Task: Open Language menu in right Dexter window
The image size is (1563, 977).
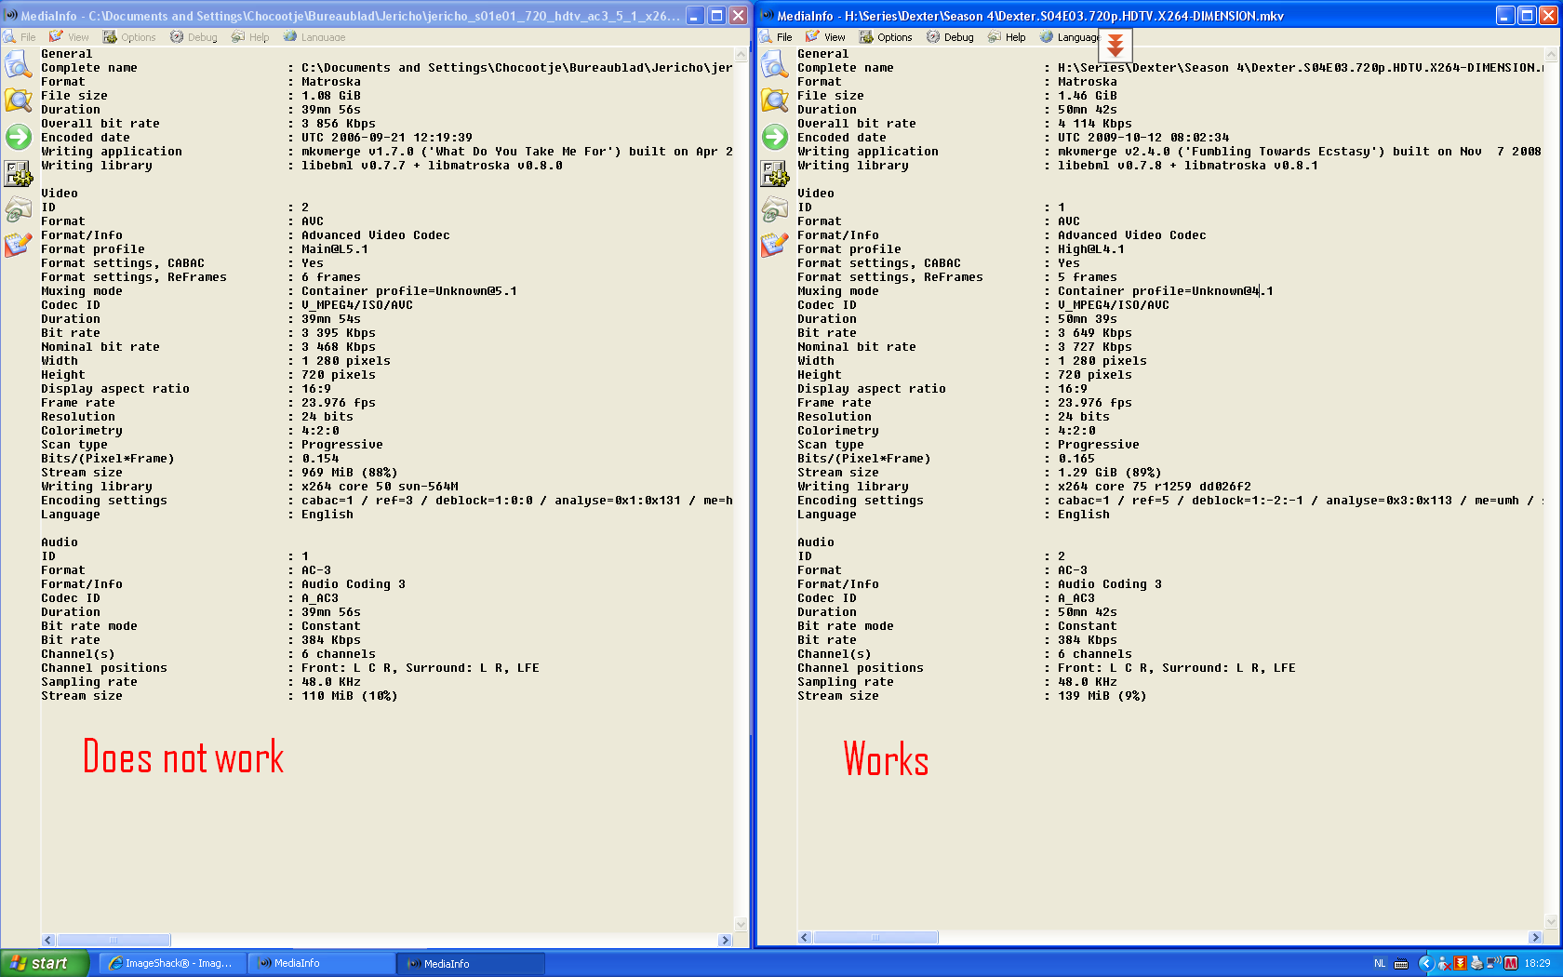Action: click(1070, 37)
